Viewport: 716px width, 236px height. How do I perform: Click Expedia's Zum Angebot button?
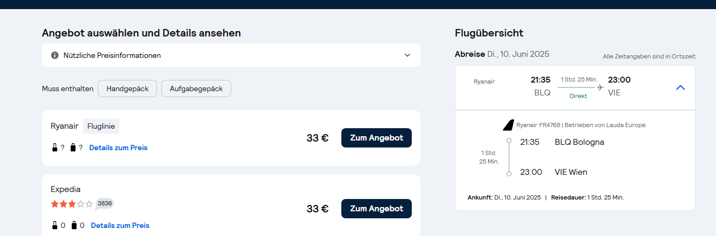(376, 209)
